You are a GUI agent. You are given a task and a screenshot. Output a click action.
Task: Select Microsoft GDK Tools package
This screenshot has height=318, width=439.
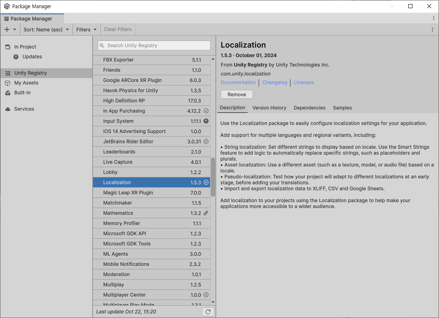[151, 244]
